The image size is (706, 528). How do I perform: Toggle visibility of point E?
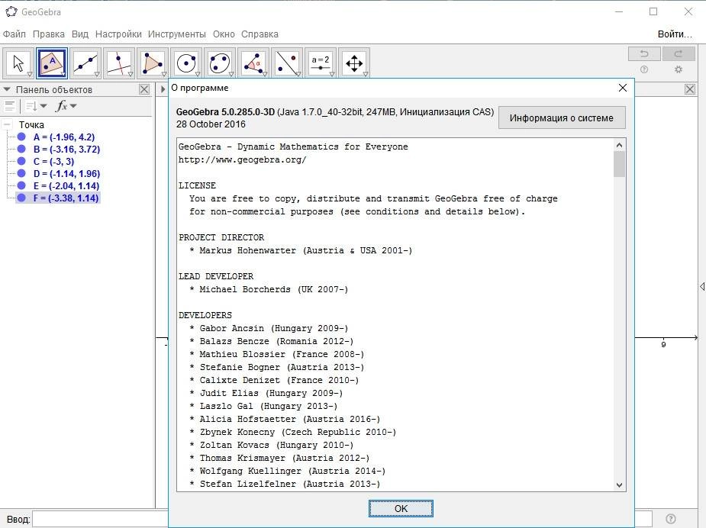click(x=21, y=185)
